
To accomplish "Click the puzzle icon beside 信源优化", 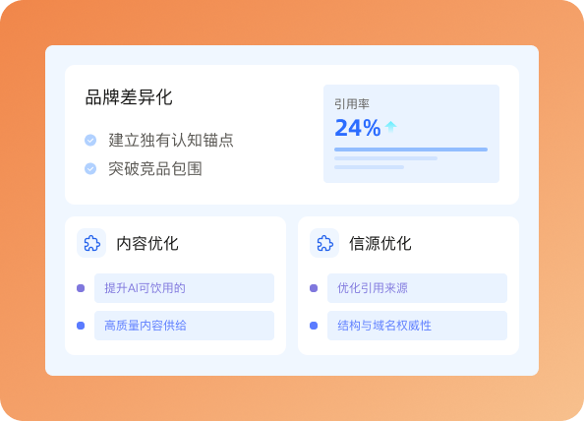I will [x=324, y=243].
